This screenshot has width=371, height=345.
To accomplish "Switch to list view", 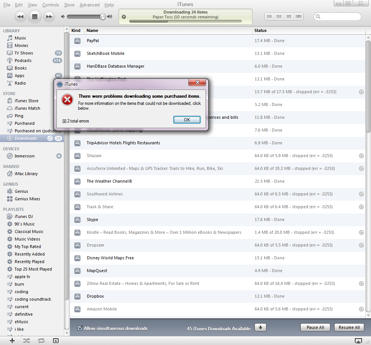I will pyautogui.click(x=269, y=16).
